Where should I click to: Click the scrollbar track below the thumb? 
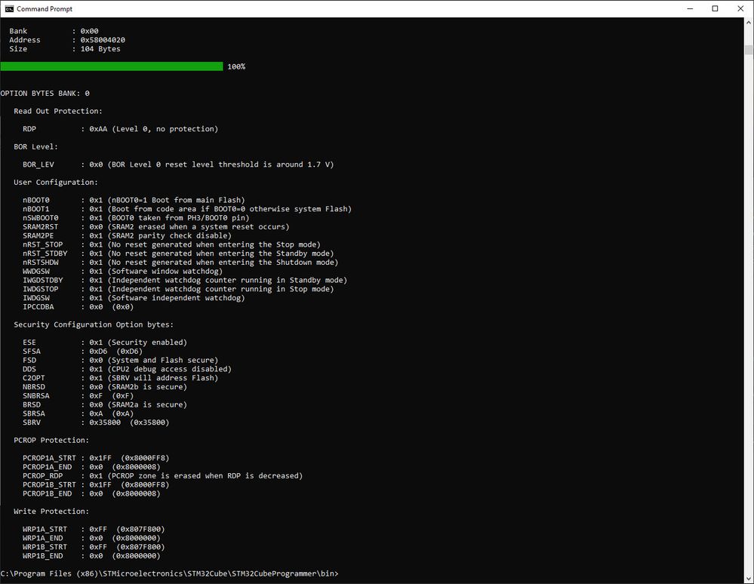pos(749,312)
